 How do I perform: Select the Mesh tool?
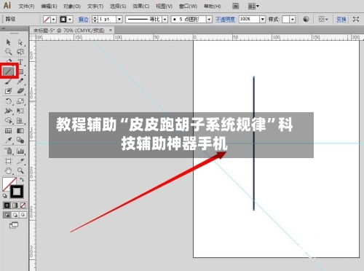pyautogui.click(x=8, y=131)
